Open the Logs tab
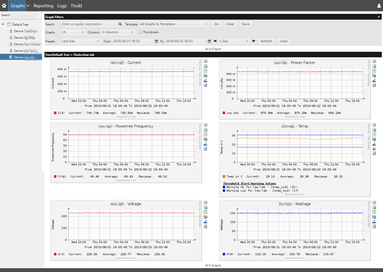Viewport: 383px width, 272px height. pyautogui.click(x=62, y=6)
